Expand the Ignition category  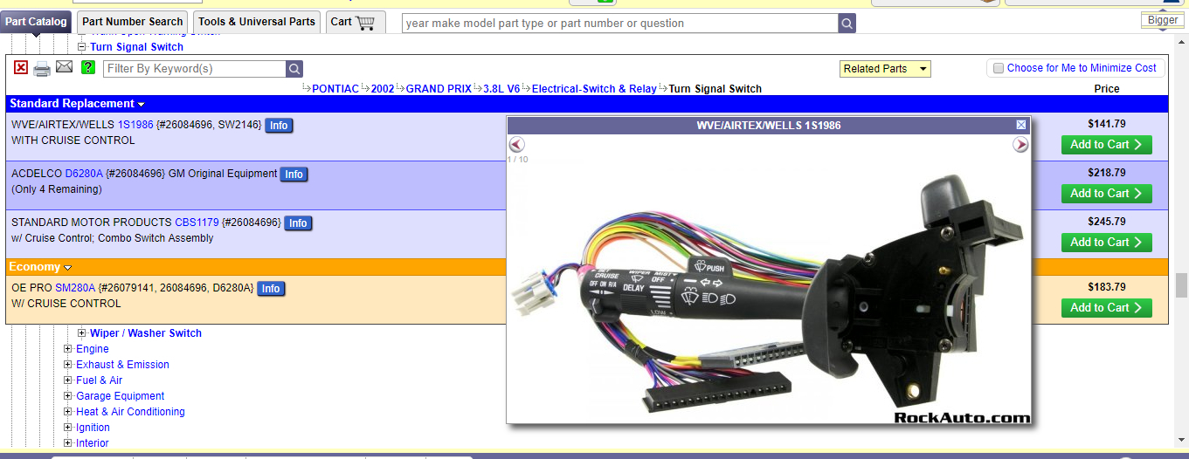coord(68,428)
